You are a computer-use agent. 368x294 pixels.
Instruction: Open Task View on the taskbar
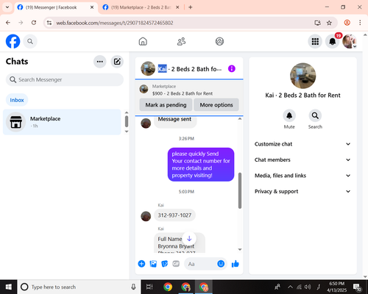(149, 287)
